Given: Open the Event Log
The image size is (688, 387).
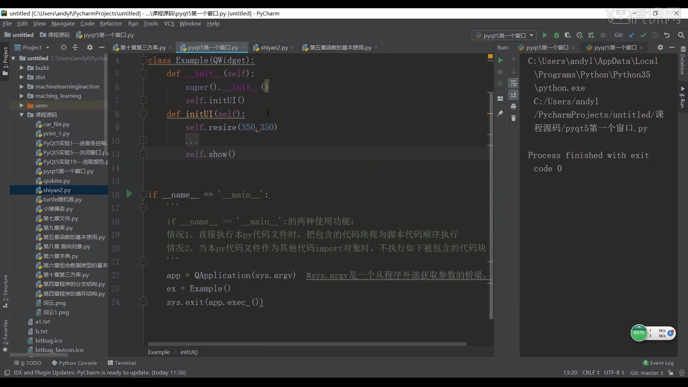Looking at the screenshot, I should click(x=658, y=363).
